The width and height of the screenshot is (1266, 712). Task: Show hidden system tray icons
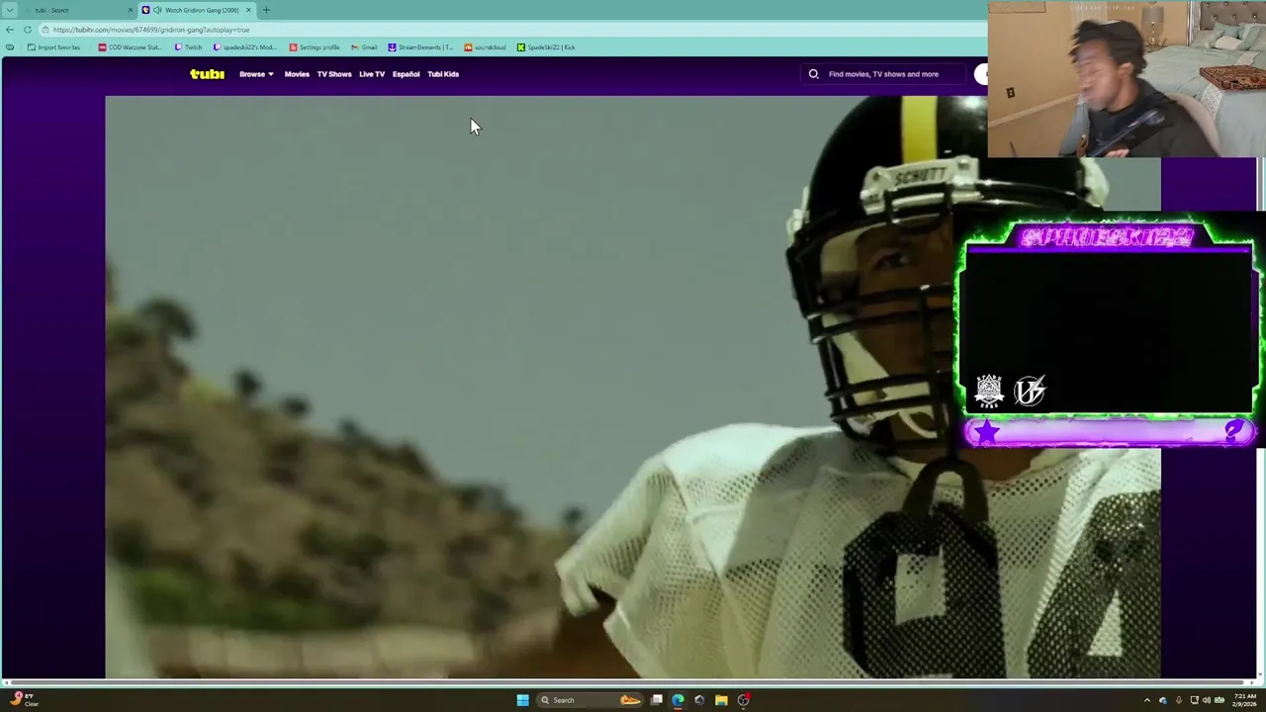tap(1147, 700)
